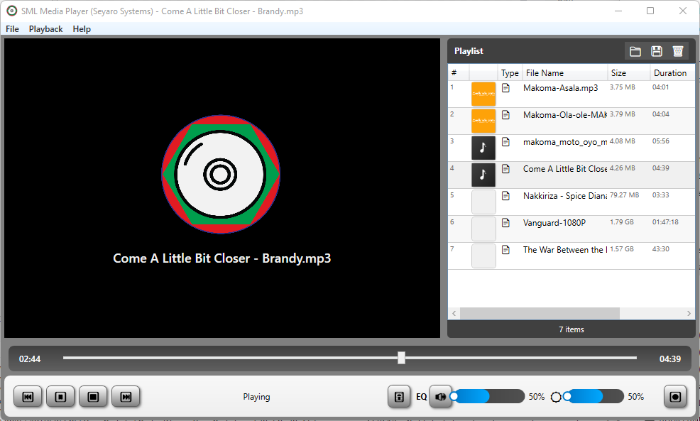Open the Help menu

tap(82, 29)
